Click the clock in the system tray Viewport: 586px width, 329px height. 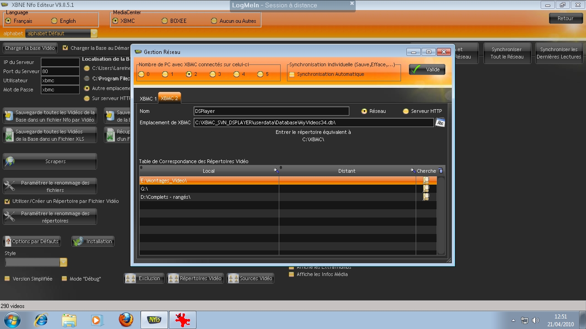click(560, 320)
